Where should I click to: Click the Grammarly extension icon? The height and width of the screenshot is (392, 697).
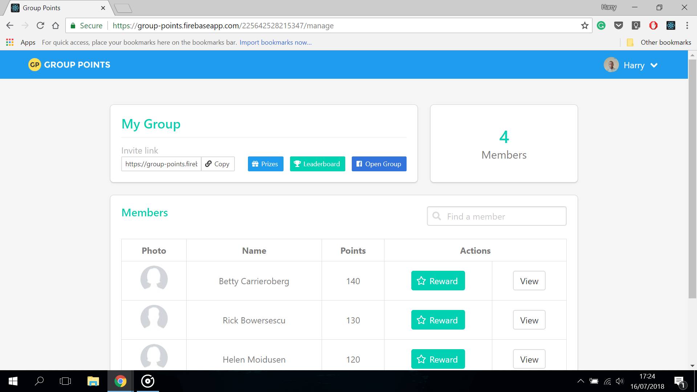coord(601,26)
